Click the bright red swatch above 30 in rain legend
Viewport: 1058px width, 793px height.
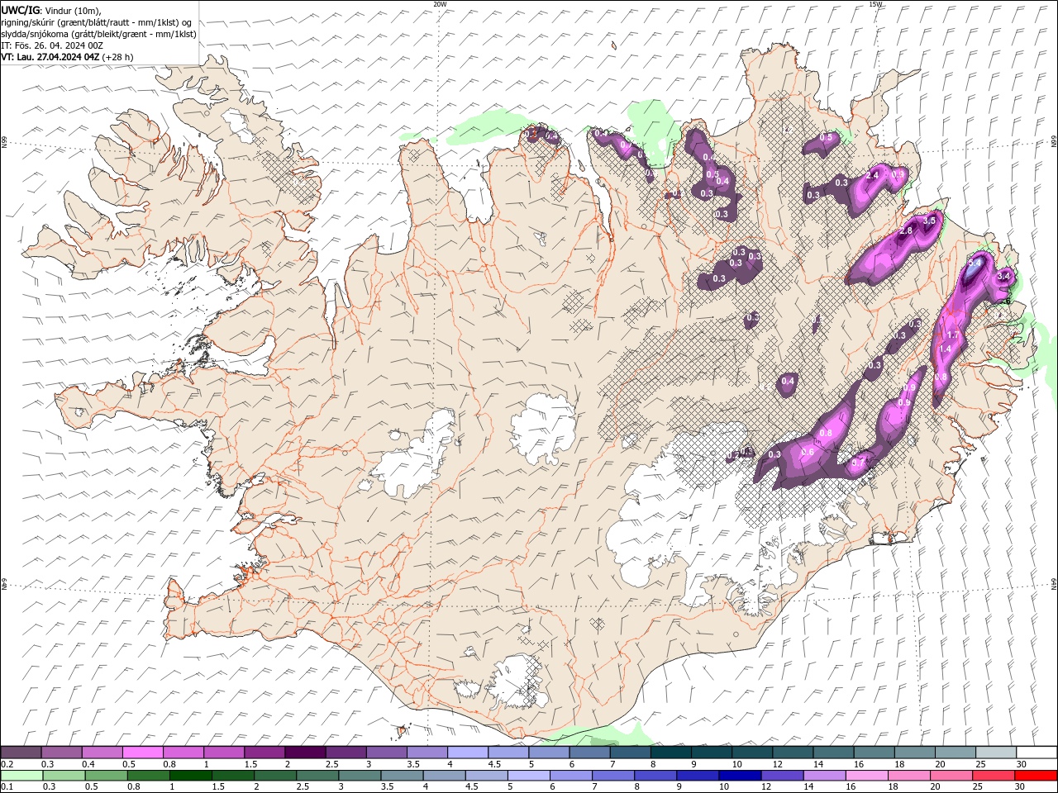[x=1035, y=776]
